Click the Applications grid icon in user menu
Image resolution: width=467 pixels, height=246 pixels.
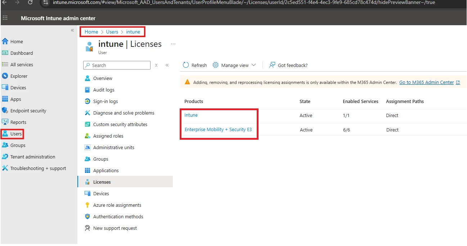click(87, 170)
